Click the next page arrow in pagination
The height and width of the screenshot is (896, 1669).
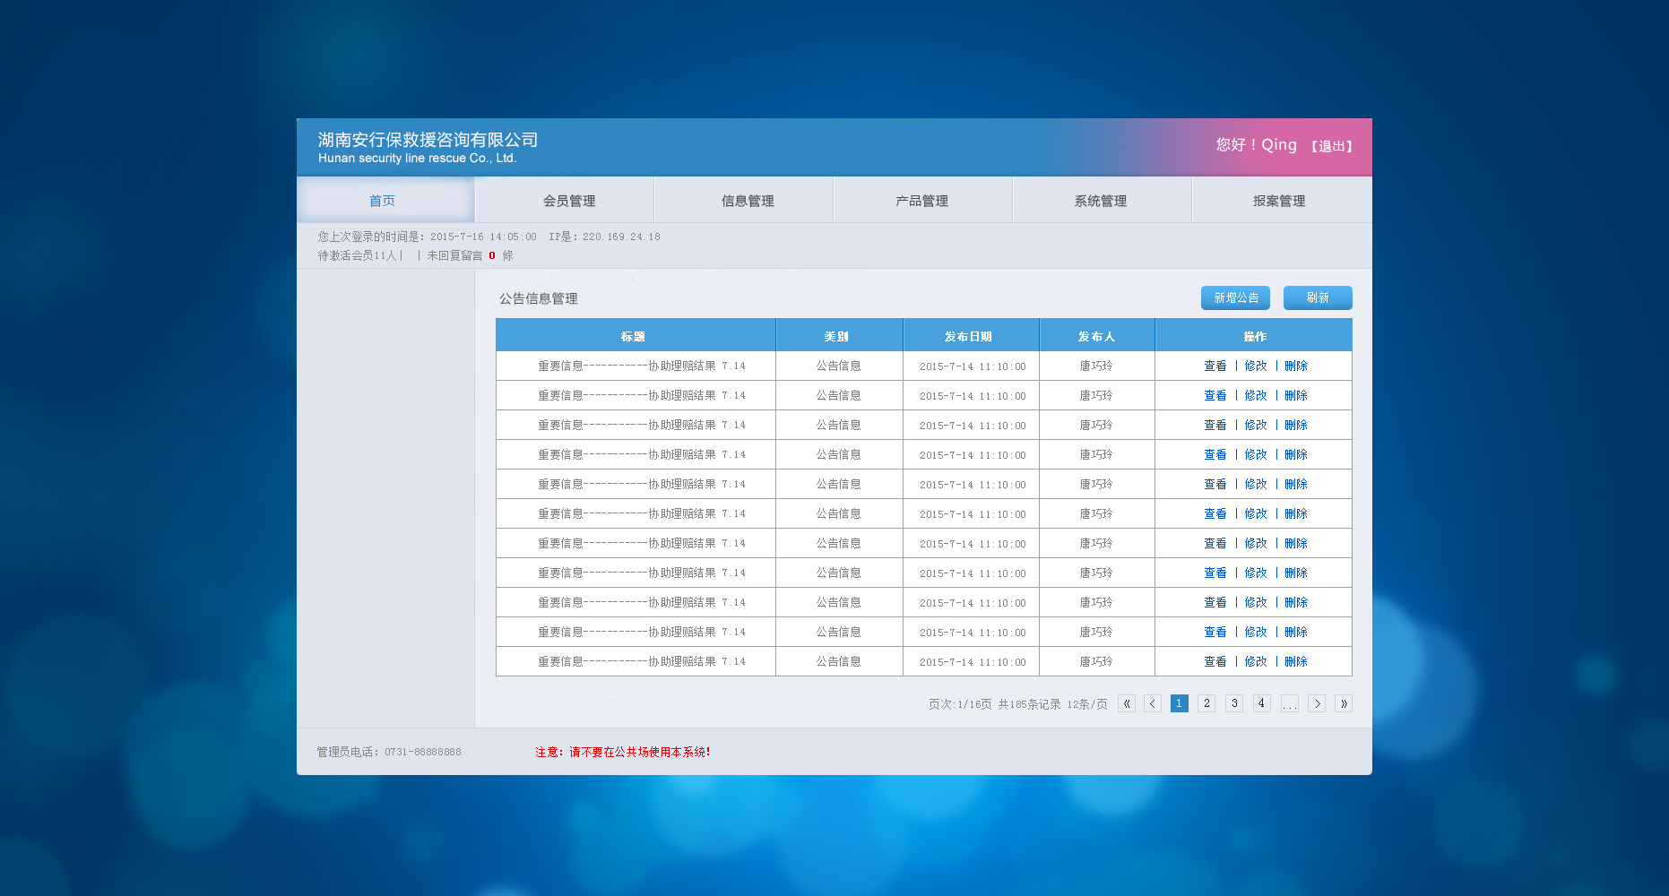coord(1317,703)
